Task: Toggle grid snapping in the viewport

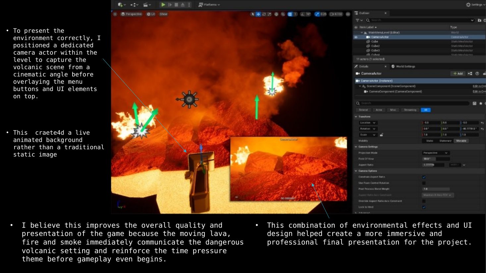Action: [290, 14]
